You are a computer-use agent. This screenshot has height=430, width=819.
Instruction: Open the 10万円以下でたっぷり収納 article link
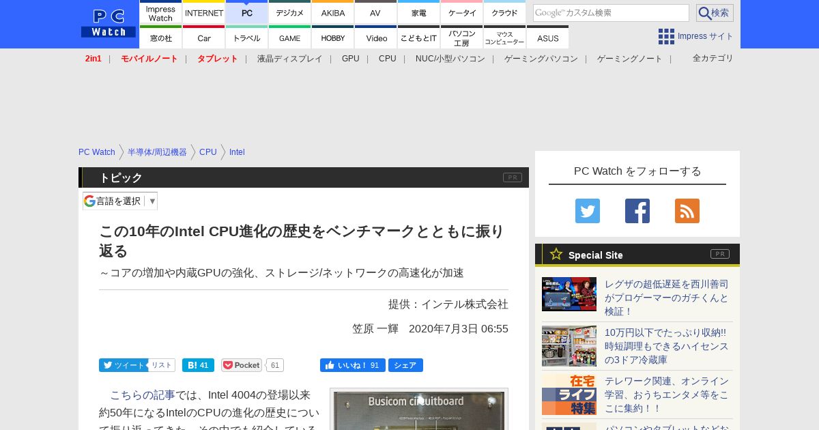click(667, 346)
